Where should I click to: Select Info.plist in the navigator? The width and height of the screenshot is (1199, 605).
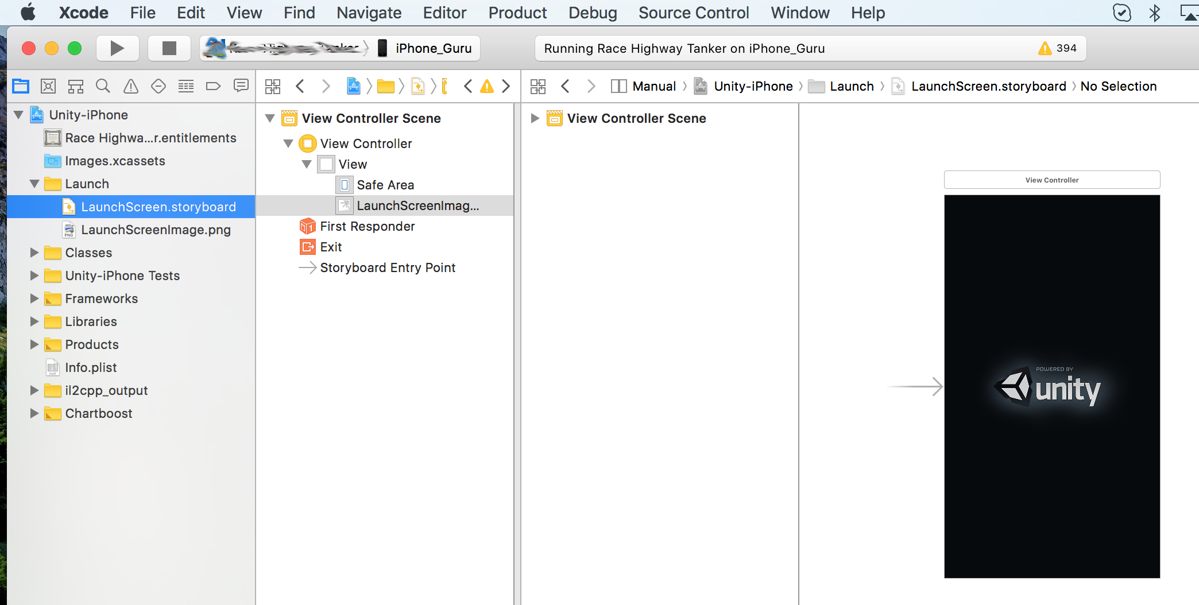coord(131,367)
